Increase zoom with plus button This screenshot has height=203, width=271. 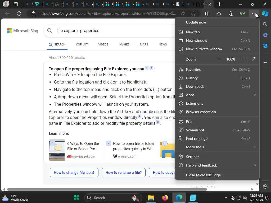click(x=242, y=59)
